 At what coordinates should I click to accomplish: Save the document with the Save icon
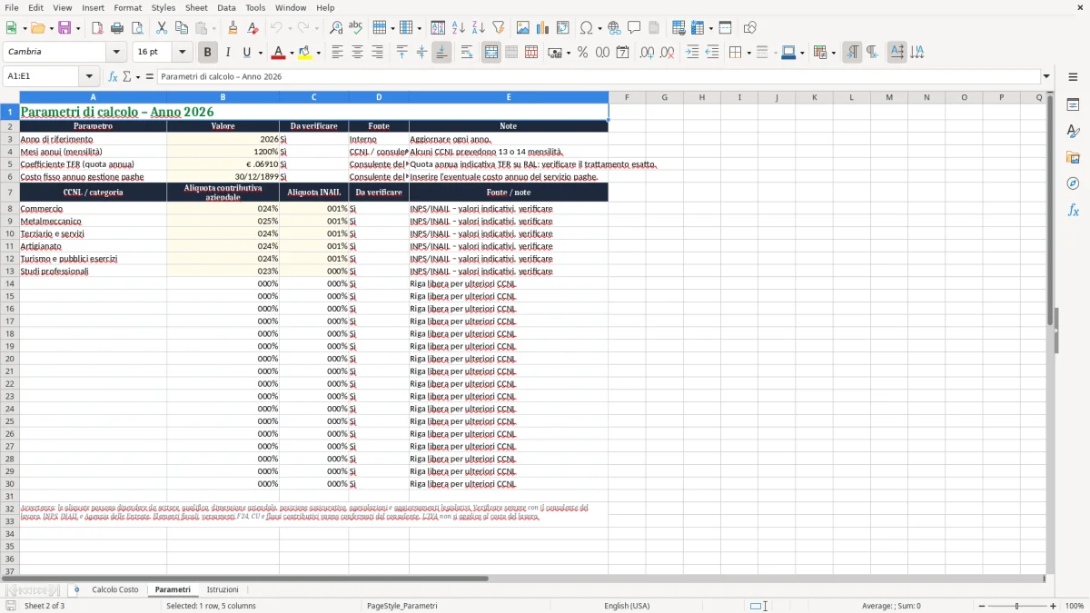(x=64, y=28)
